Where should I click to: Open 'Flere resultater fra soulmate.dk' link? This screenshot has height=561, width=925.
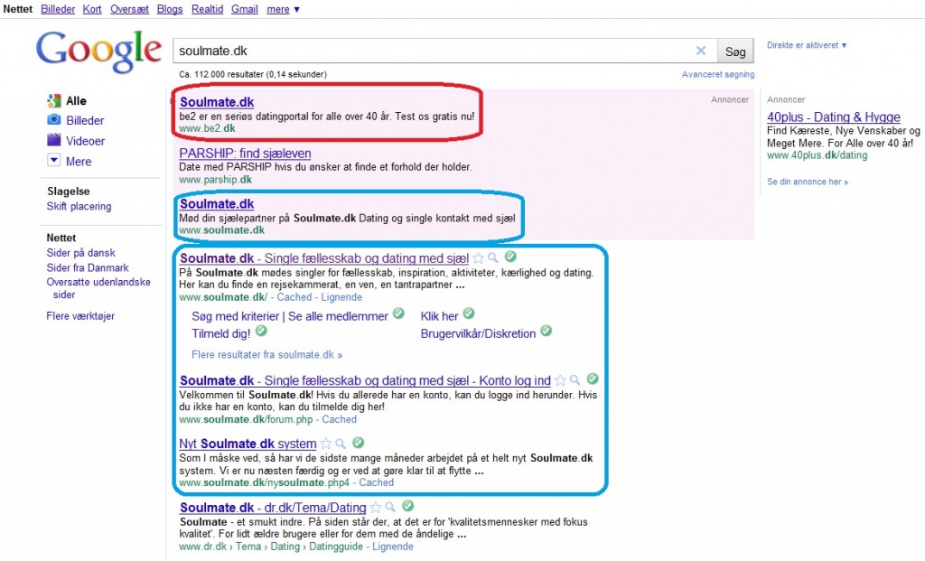coord(266,354)
